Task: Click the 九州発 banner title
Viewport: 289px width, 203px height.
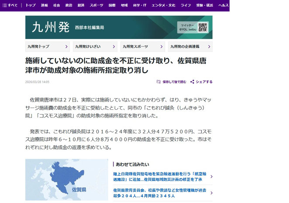Action: pyautogui.click(x=51, y=27)
